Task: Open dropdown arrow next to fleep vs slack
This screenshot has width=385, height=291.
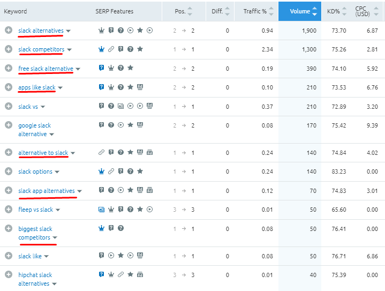Action: coord(58,210)
